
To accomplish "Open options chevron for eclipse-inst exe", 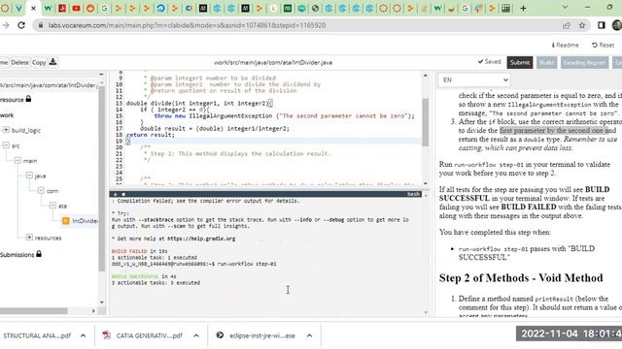I will (309, 335).
